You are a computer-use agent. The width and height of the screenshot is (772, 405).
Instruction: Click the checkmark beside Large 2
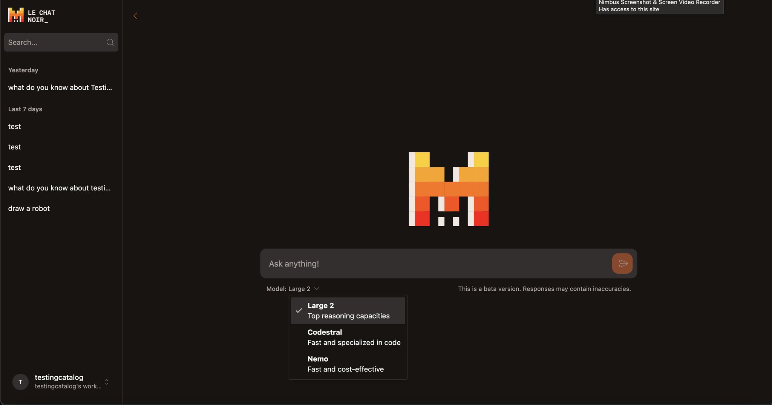click(299, 311)
